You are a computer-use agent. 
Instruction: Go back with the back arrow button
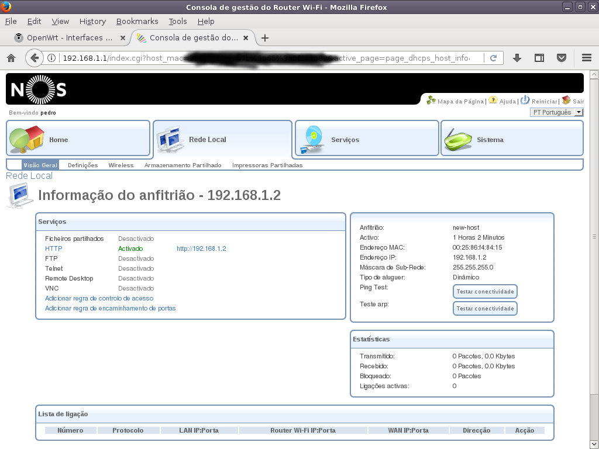click(34, 58)
